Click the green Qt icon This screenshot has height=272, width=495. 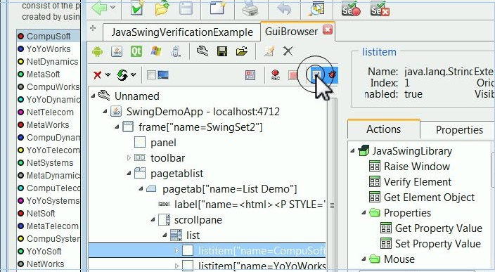click(x=136, y=51)
